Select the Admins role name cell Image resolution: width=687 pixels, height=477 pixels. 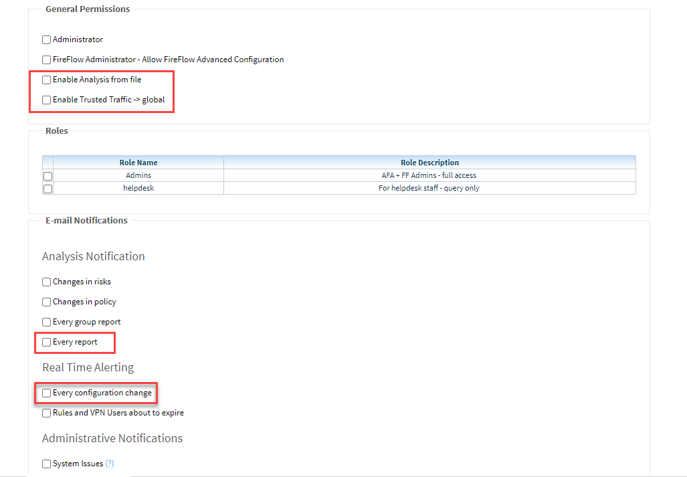[x=138, y=175]
